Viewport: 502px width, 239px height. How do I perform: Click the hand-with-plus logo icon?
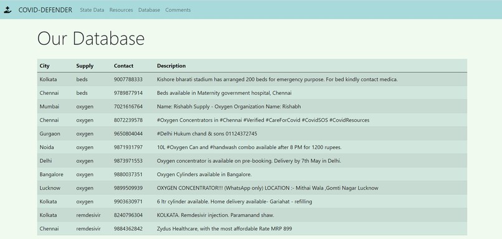pos(7,10)
